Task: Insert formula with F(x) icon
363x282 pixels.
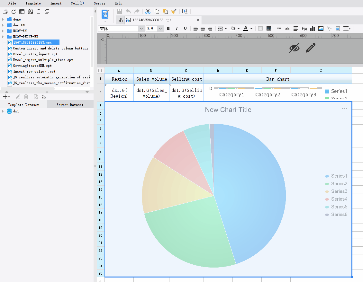Action: tap(304, 29)
